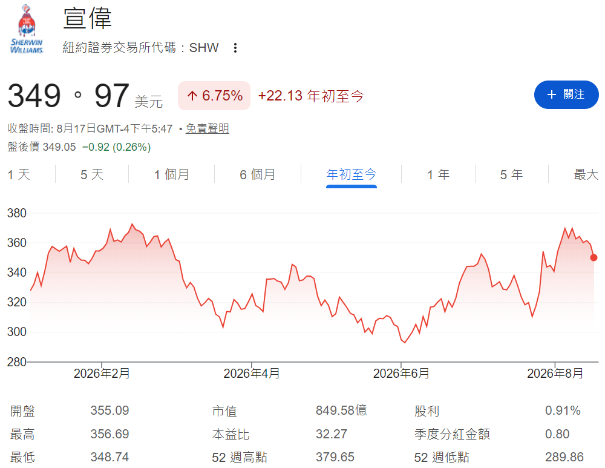Click the 380 y-axis label

click(x=16, y=213)
